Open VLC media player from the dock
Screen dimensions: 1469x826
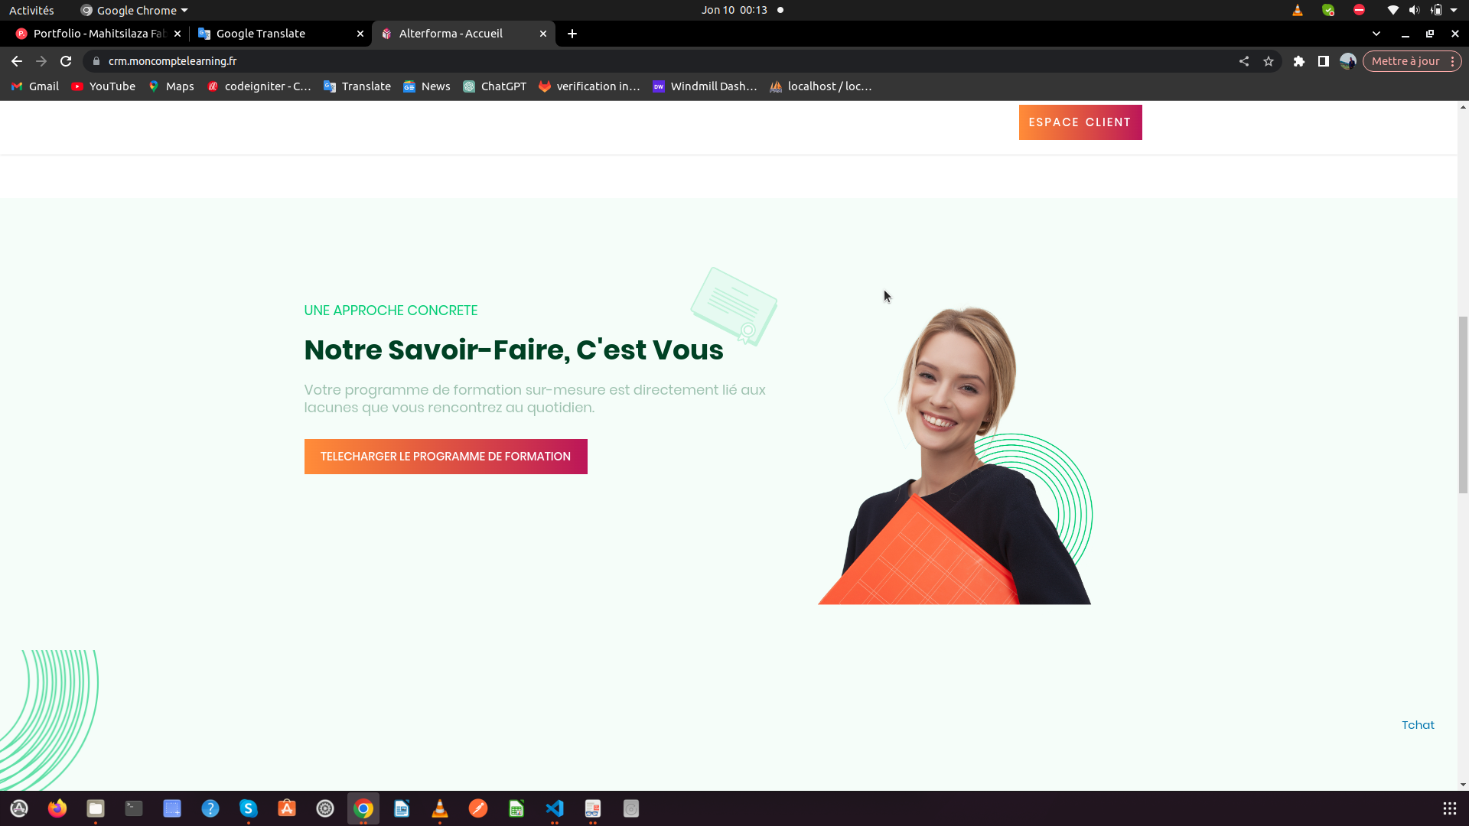440,808
